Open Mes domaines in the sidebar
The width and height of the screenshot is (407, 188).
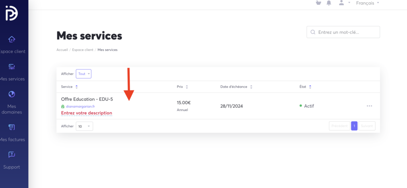click(x=12, y=103)
